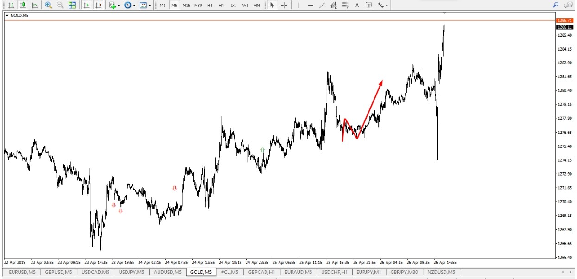Open the EURJPY,M1 chart tab
This screenshot has width=577, height=279.
pyautogui.click(x=369, y=272)
